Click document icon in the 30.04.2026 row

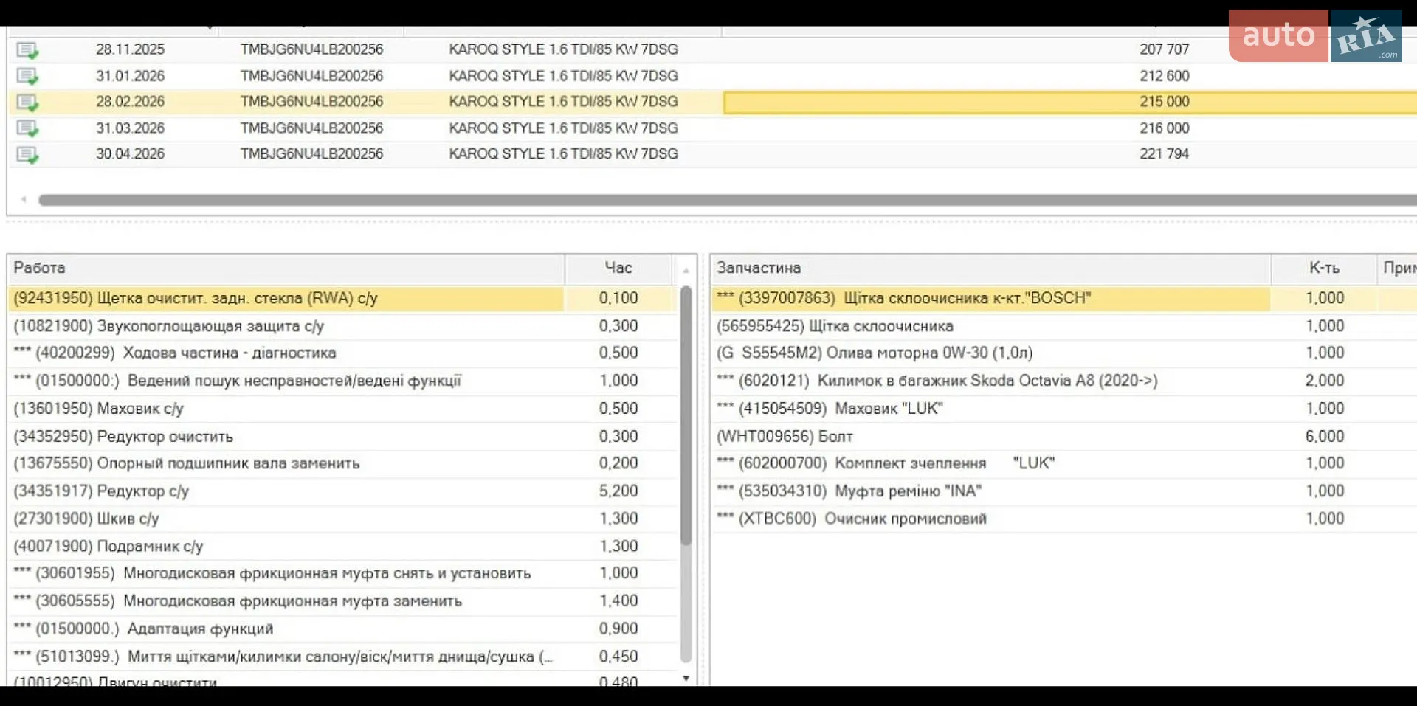coord(27,155)
